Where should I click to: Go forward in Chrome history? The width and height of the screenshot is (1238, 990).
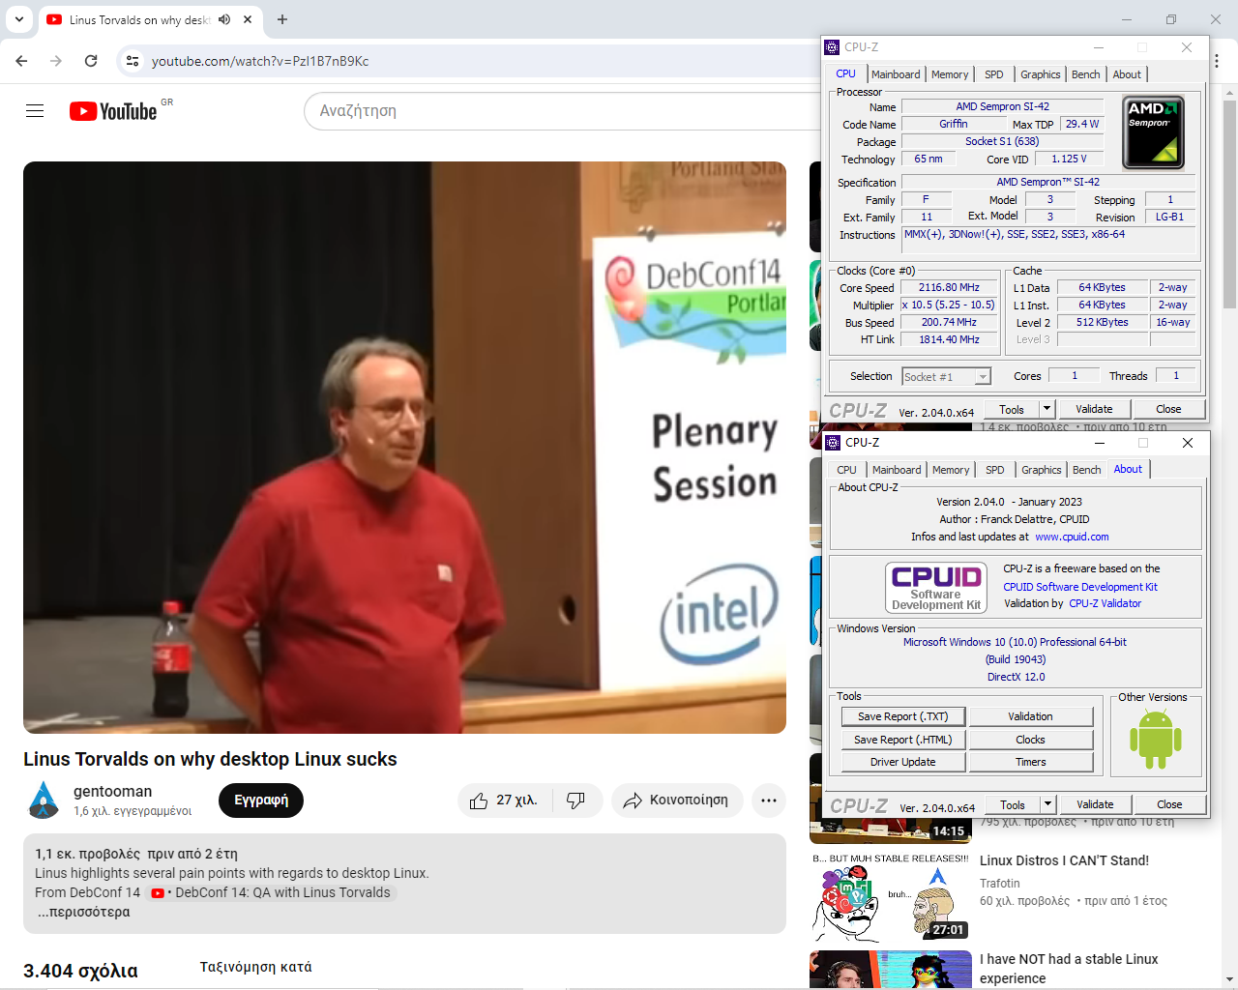pyautogui.click(x=56, y=61)
